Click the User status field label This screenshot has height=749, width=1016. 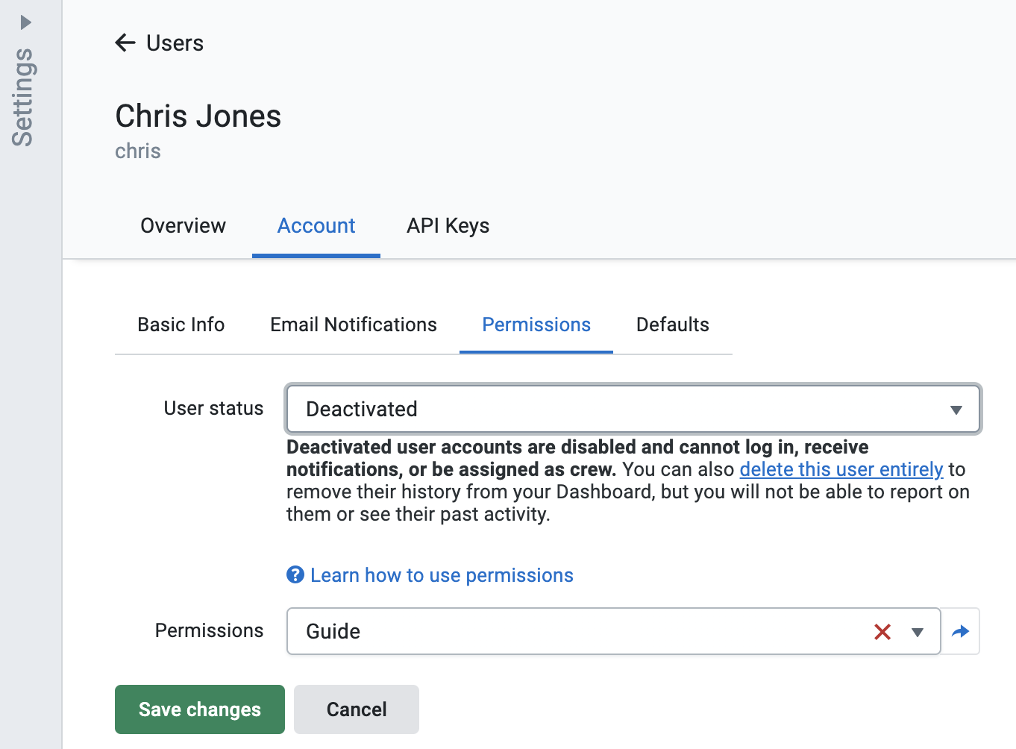213,409
